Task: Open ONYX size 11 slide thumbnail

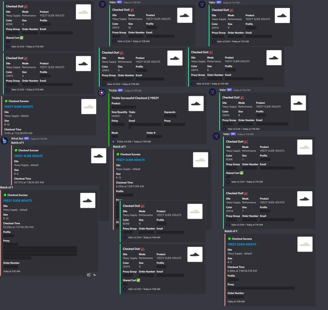Action: click(x=195, y=255)
